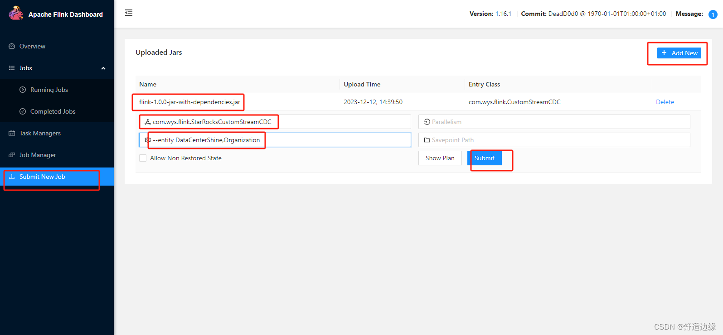Click the Uploaded Jars heading
The height and width of the screenshot is (335, 723).
click(159, 53)
